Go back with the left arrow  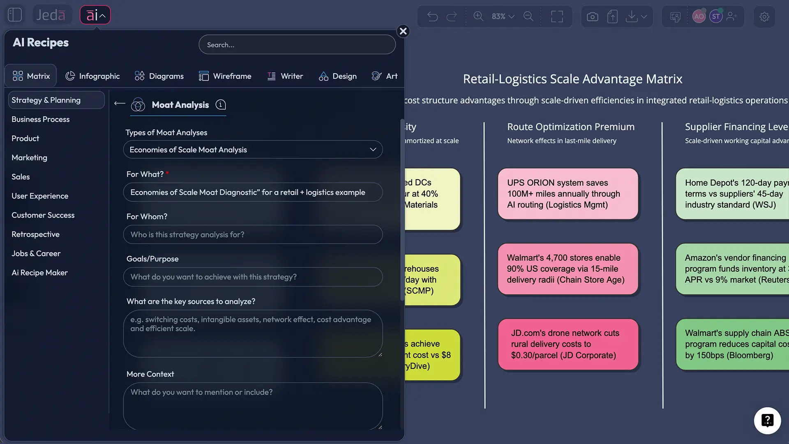(120, 104)
